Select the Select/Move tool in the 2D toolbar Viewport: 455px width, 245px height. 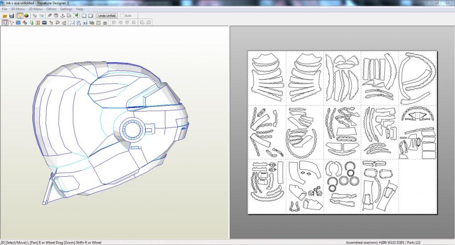point(5,22)
